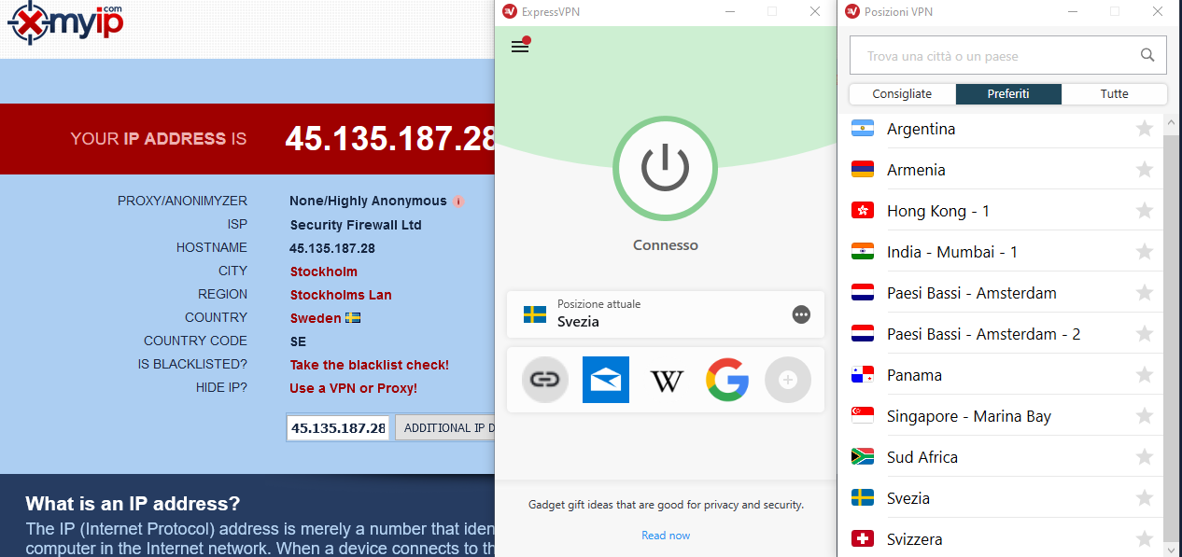Toggle favorite star for Panama

1145,375
